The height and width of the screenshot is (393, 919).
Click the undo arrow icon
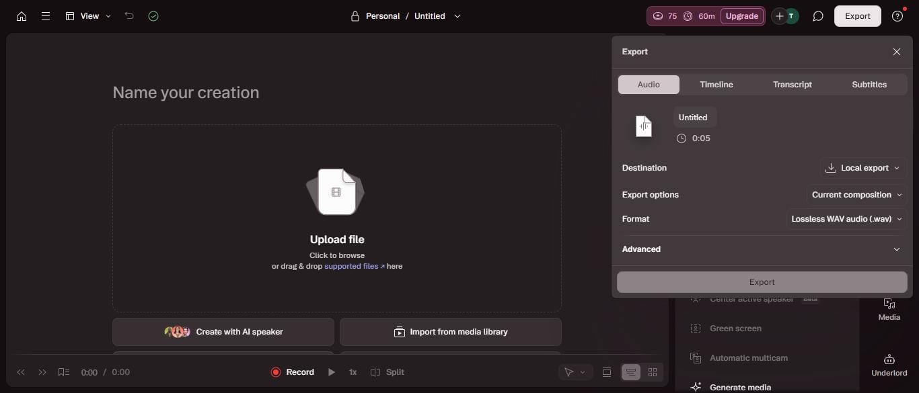click(x=129, y=16)
